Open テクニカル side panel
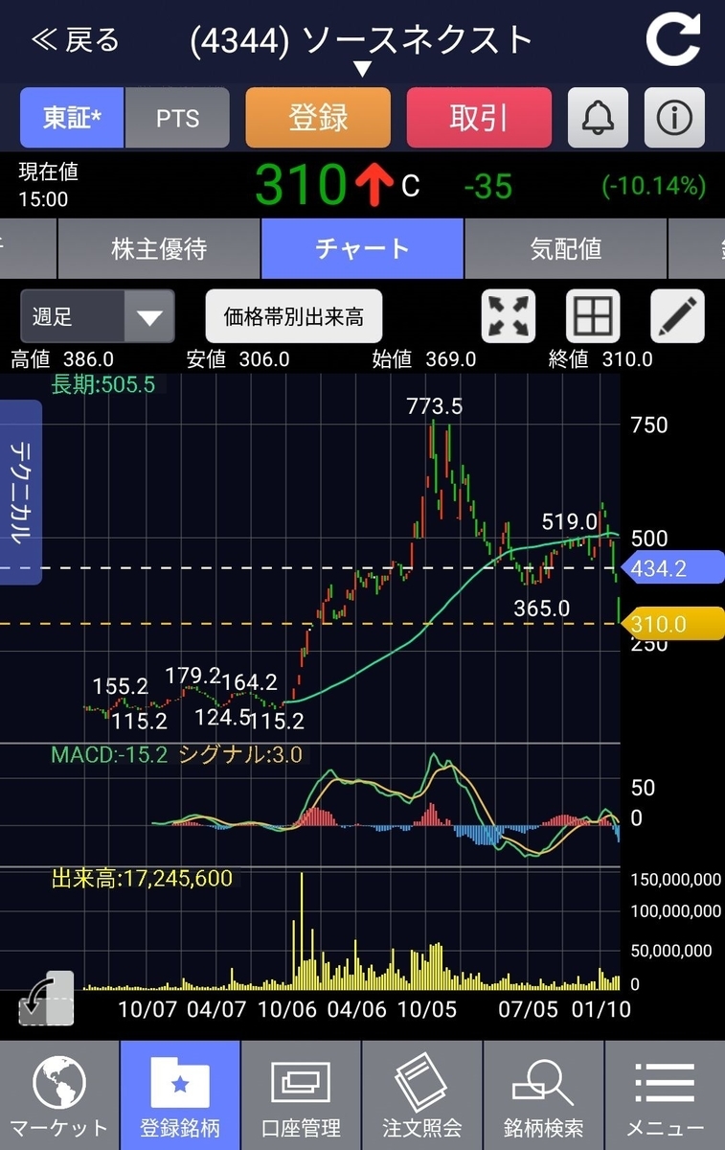 point(20,493)
